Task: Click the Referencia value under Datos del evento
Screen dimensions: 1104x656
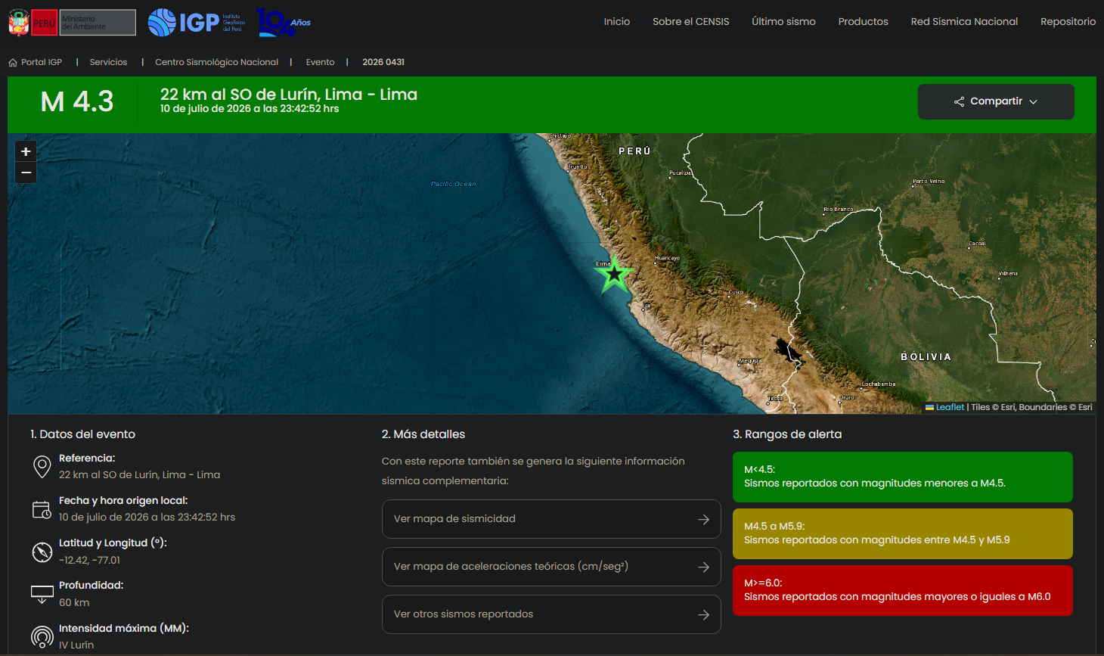Action: 140,475
